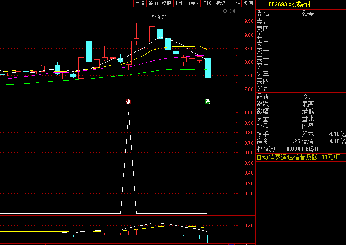
Task: Open the 统计 statistics tool
Action: pyautogui.click(x=180, y=3)
